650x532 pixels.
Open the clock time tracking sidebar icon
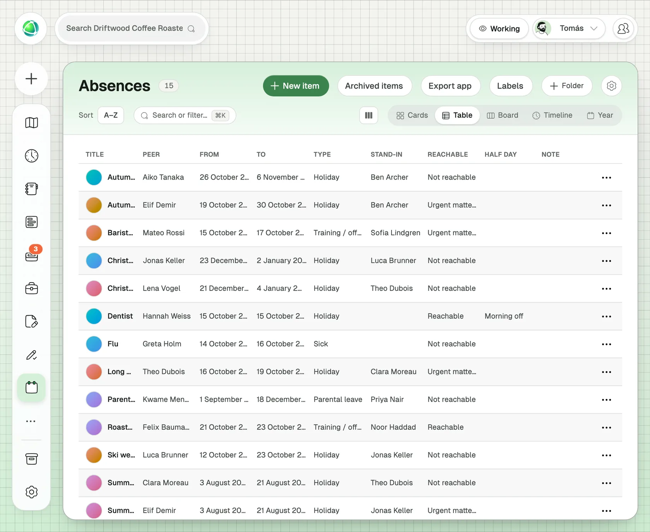click(x=31, y=156)
